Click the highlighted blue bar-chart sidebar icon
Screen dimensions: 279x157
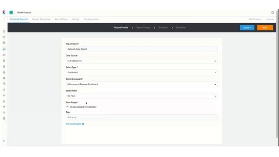point(4,49)
